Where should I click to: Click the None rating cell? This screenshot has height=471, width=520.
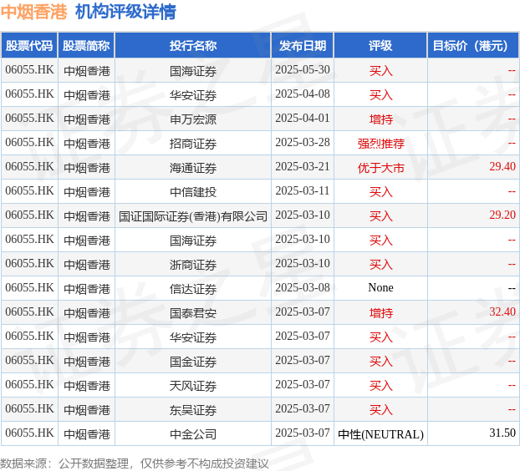click(x=380, y=287)
